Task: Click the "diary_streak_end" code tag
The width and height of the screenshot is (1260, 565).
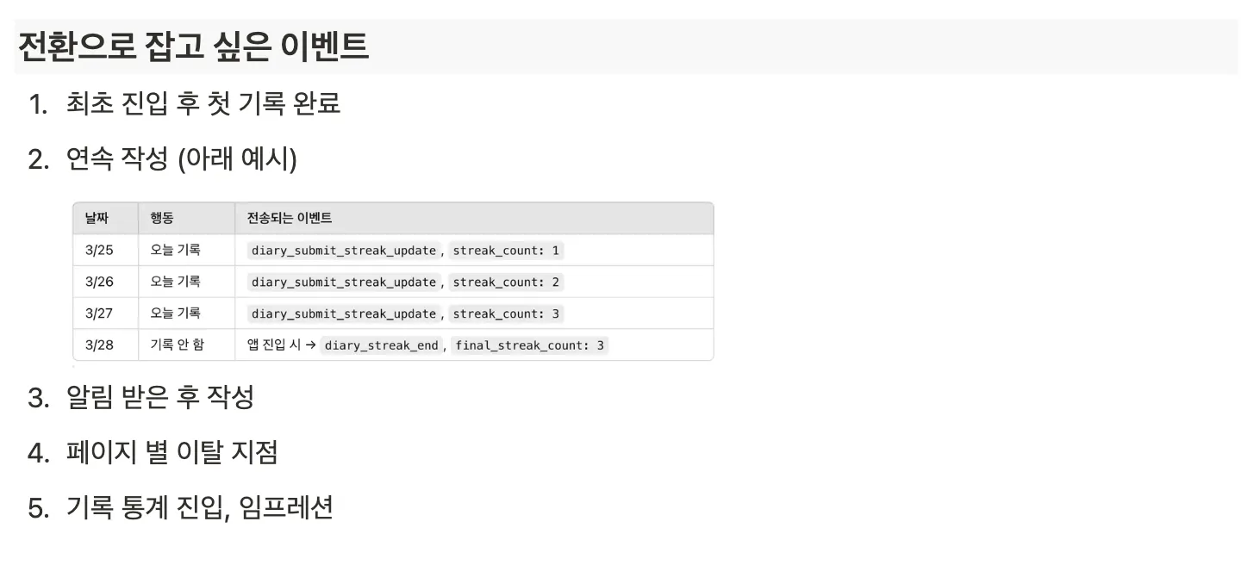Action: coord(382,345)
